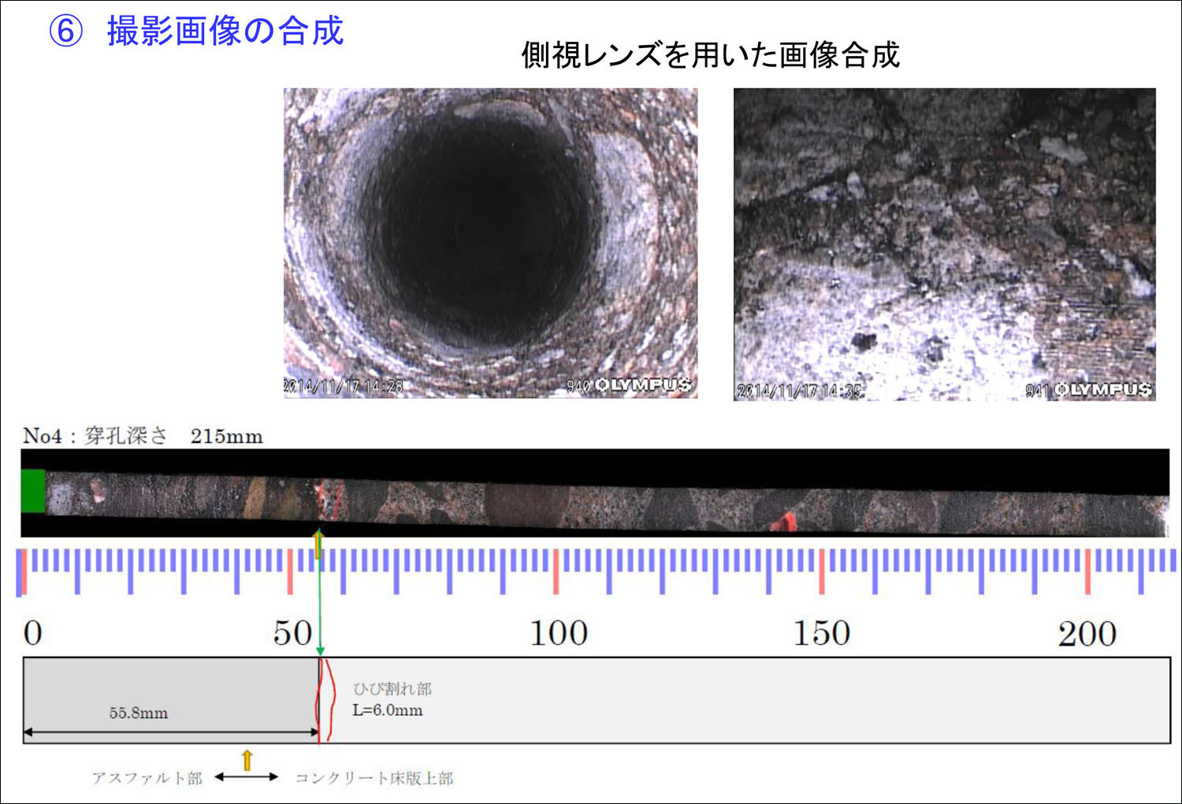Click the 55.8mm dimension label
Screen dimensions: 1182x804
coord(139,713)
